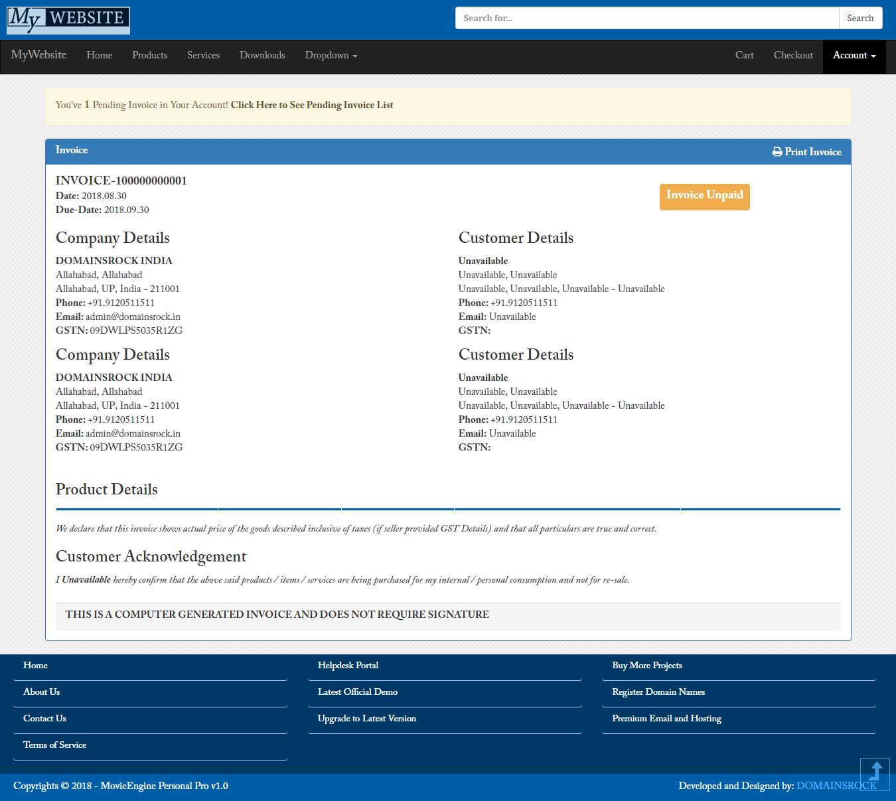Open the About Us page

[x=41, y=692]
